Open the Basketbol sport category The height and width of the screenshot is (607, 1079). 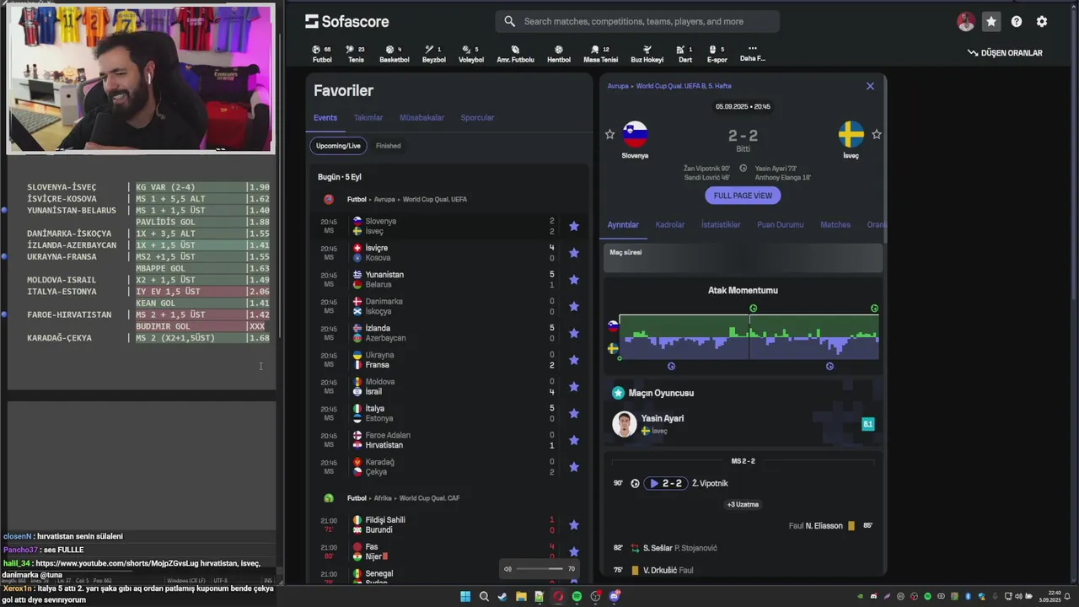(x=394, y=54)
